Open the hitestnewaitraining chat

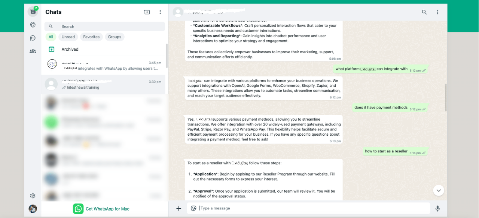pyautogui.click(x=104, y=85)
